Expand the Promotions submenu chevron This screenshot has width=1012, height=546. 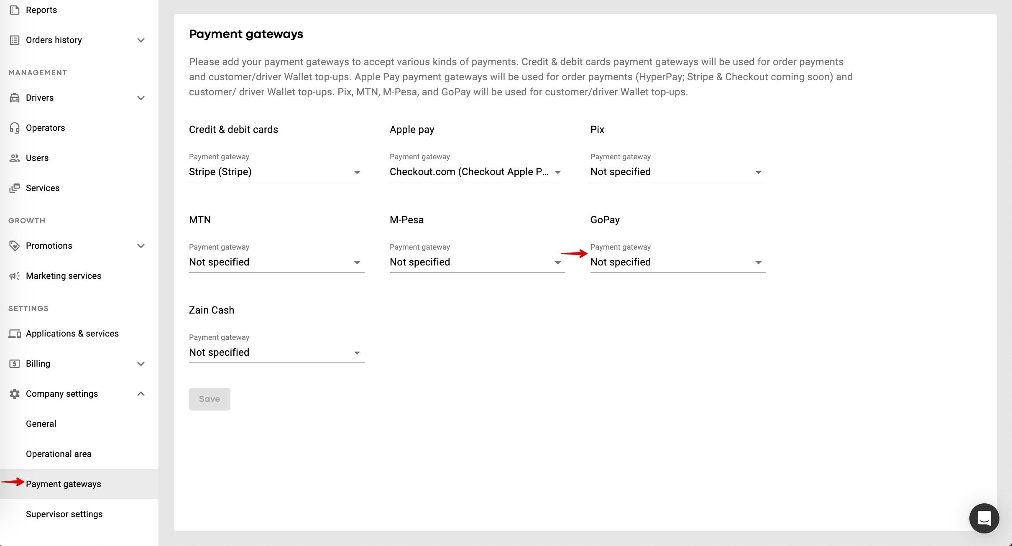[141, 246]
